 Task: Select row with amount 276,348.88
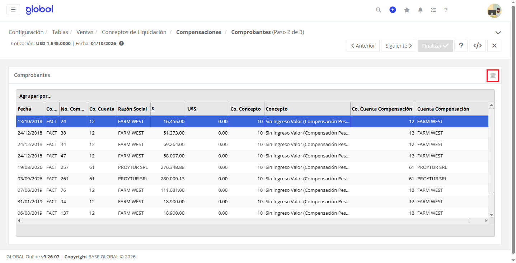[252, 167]
